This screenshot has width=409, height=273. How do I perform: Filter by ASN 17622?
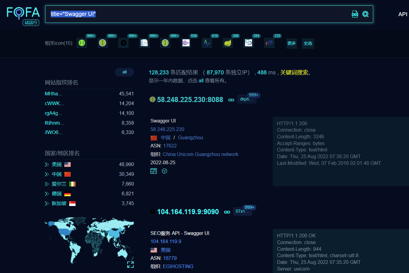click(x=170, y=146)
